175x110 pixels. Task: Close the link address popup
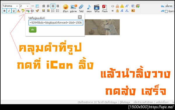[80, 17]
